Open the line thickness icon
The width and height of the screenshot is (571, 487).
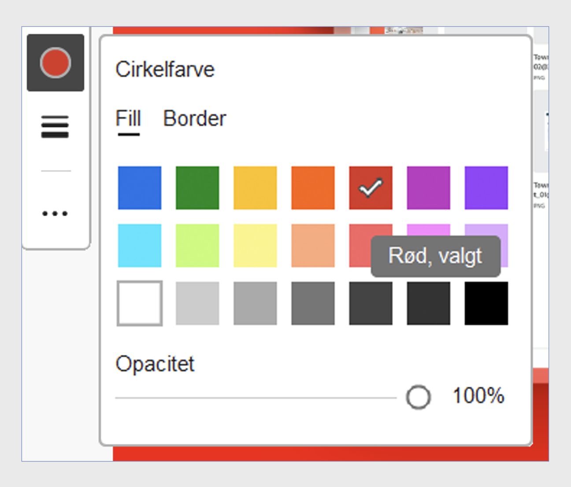click(x=55, y=127)
